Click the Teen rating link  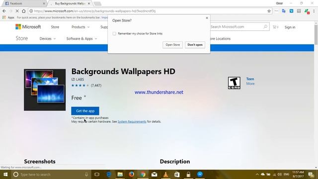(x=250, y=79)
